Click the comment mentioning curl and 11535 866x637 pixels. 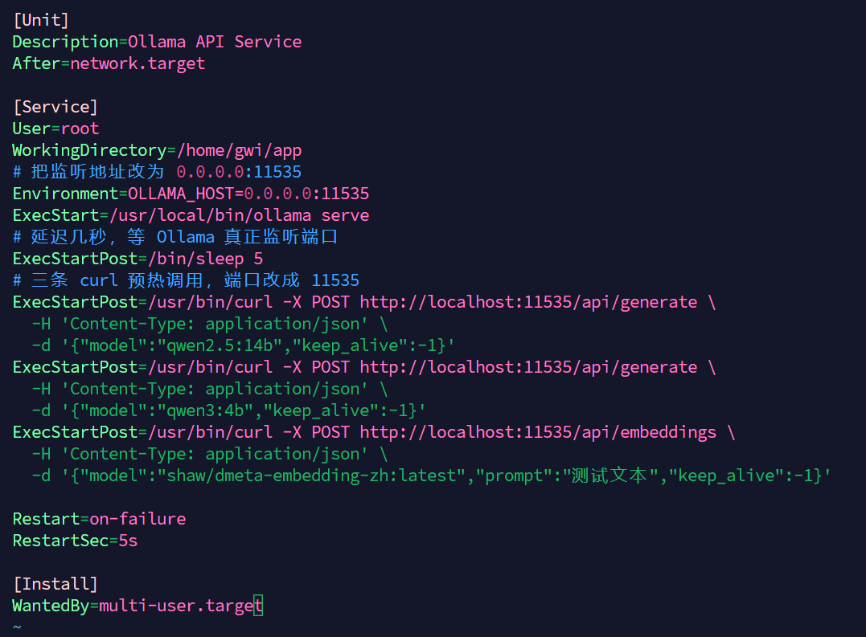pos(186,280)
